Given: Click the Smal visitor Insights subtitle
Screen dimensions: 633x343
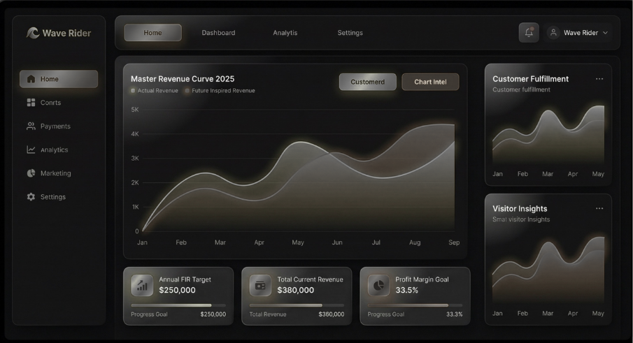Looking at the screenshot, I should point(521,219).
